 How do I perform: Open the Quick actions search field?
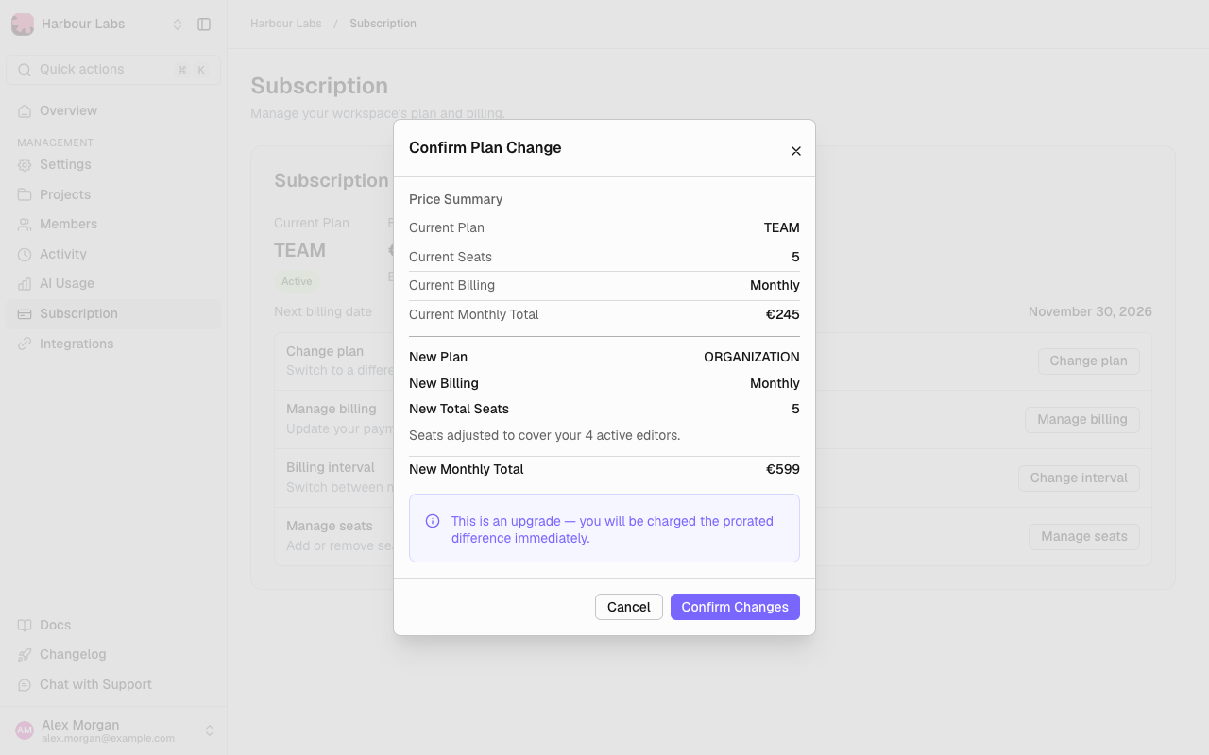(x=113, y=70)
